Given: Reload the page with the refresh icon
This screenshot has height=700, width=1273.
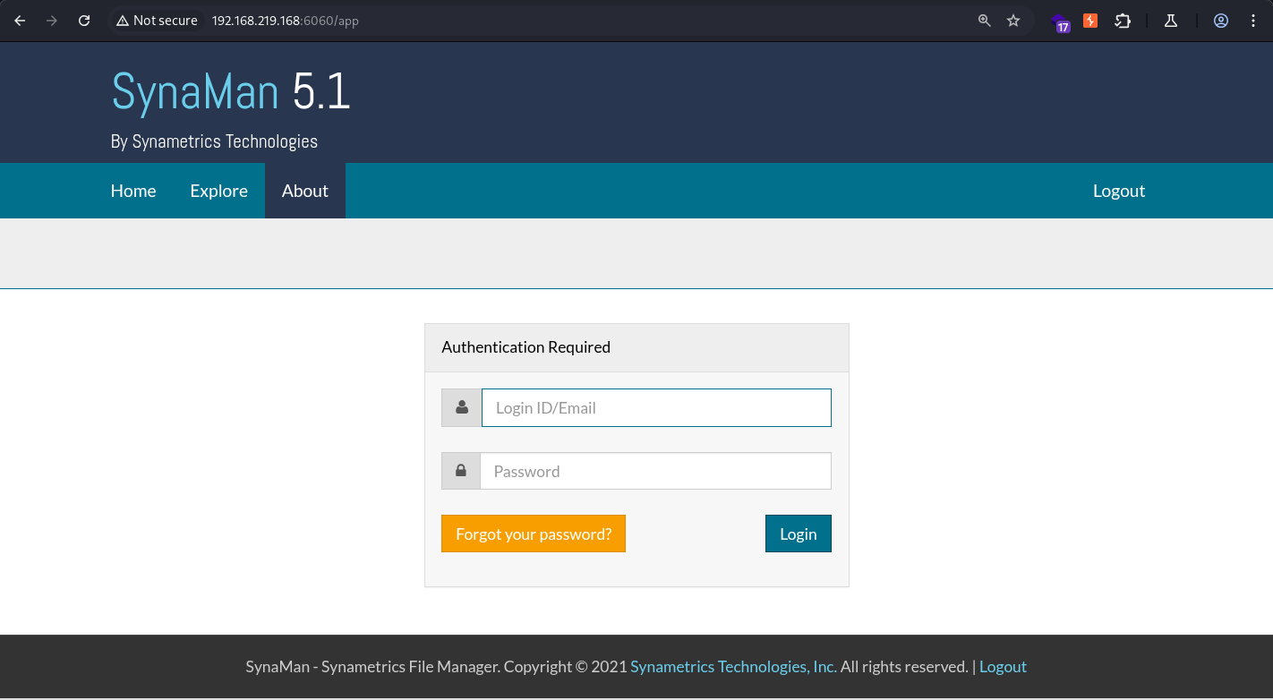Looking at the screenshot, I should (x=84, y=21).
